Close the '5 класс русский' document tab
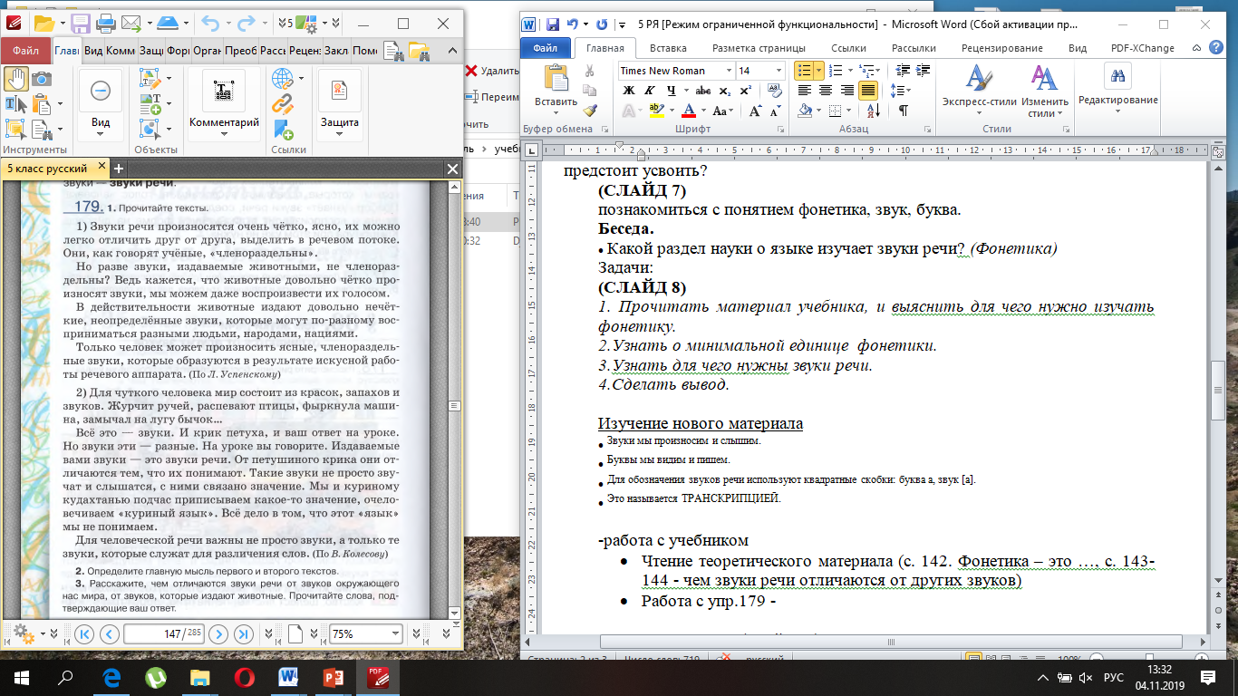Screen dimensions: 1238x696 (102, 167)
